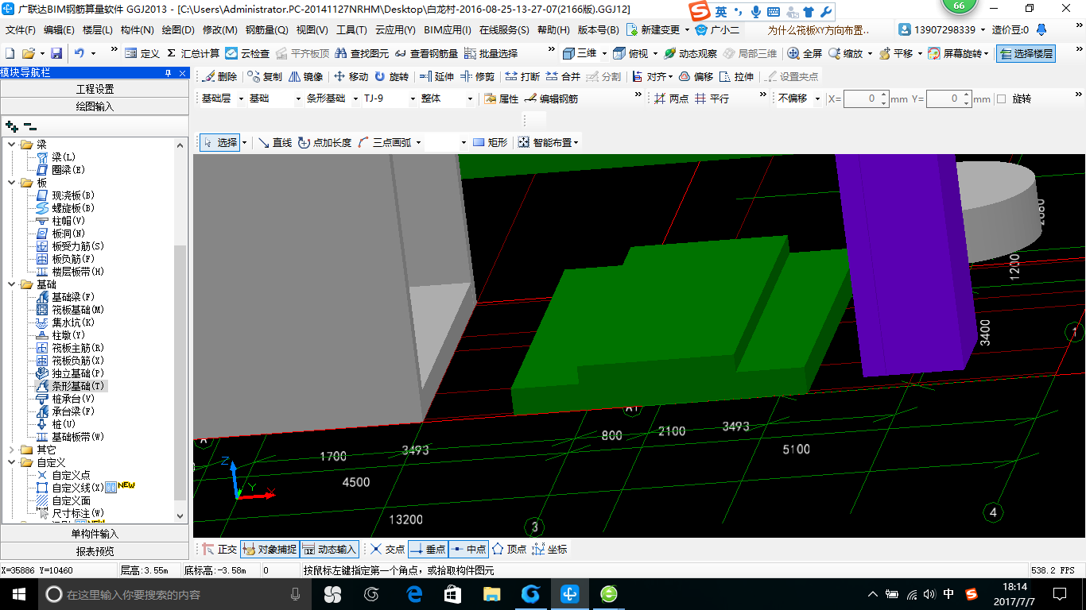Image resolution: width=1086 pixels, height=610 pixels.
Task: Click the Undo arrow icon
Action: point(80,53)
